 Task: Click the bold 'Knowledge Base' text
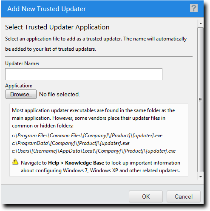click(85, 163)
